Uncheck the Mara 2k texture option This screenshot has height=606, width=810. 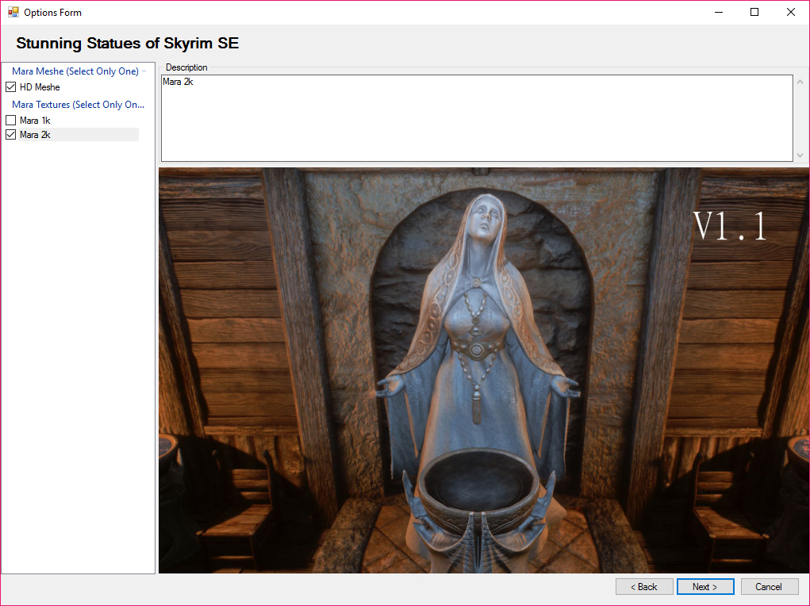11,135
